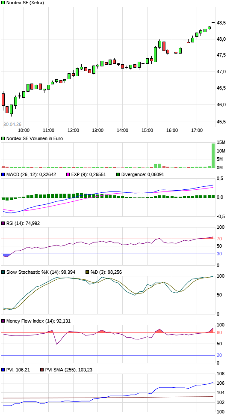Click the 46,5 price axis label
This screenshot has width=233, height=416.
221,88
